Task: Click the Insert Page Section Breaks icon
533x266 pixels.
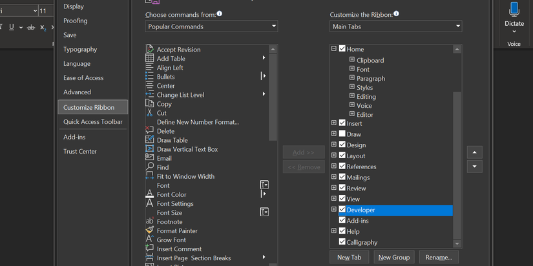Action: tap(150, 258)
